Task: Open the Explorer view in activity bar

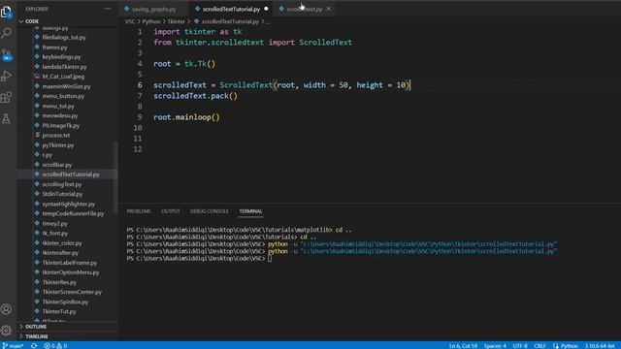Action: point(7,12)
